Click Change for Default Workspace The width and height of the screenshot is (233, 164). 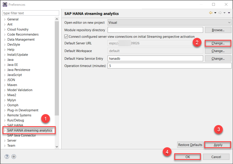[218, 51]
